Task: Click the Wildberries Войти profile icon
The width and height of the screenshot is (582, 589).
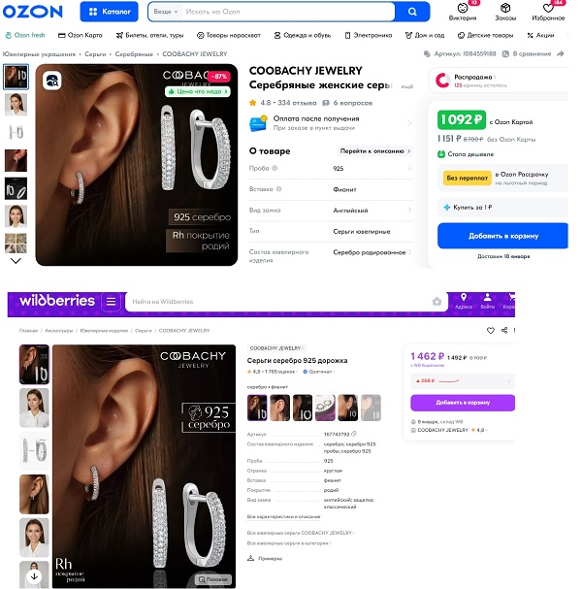Action: pyautogui.click(x=487, y=297)
